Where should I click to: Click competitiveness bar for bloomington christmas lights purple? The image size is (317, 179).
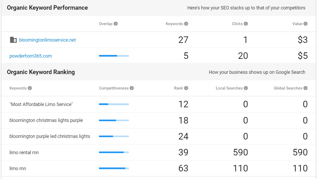[114, 120]
